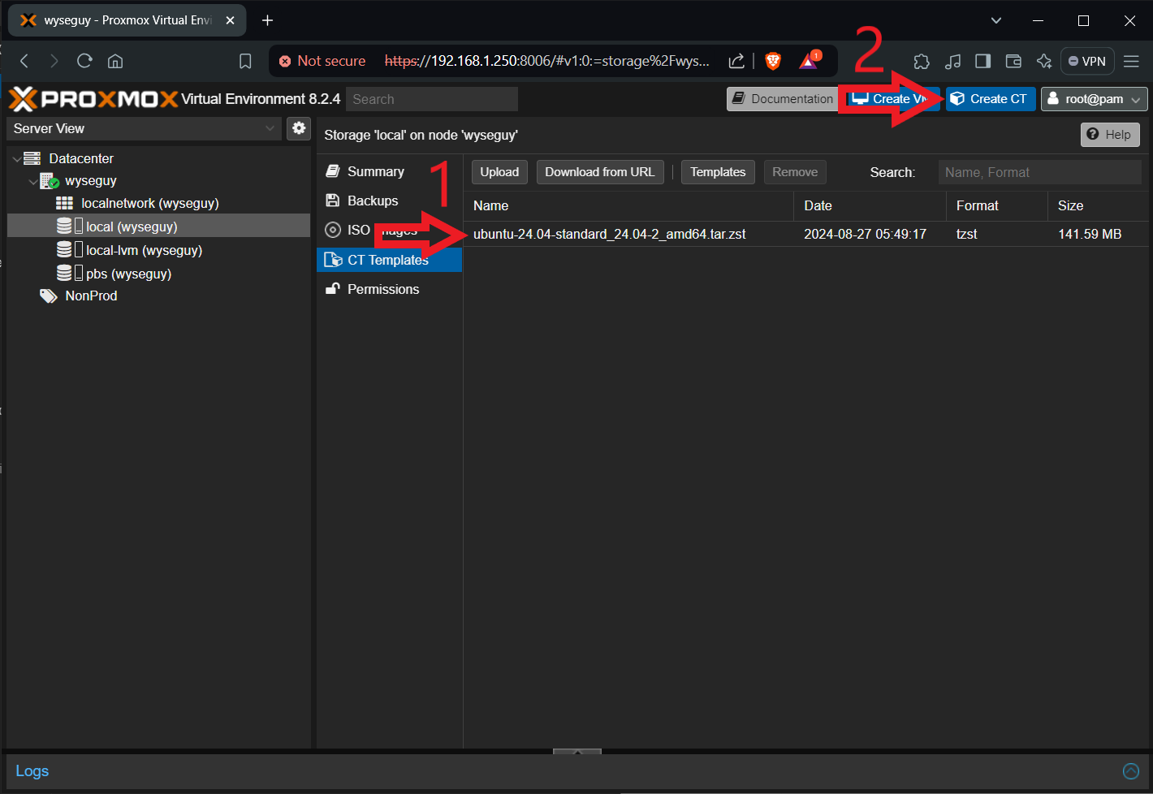Click the Upload button

[499, 172]
